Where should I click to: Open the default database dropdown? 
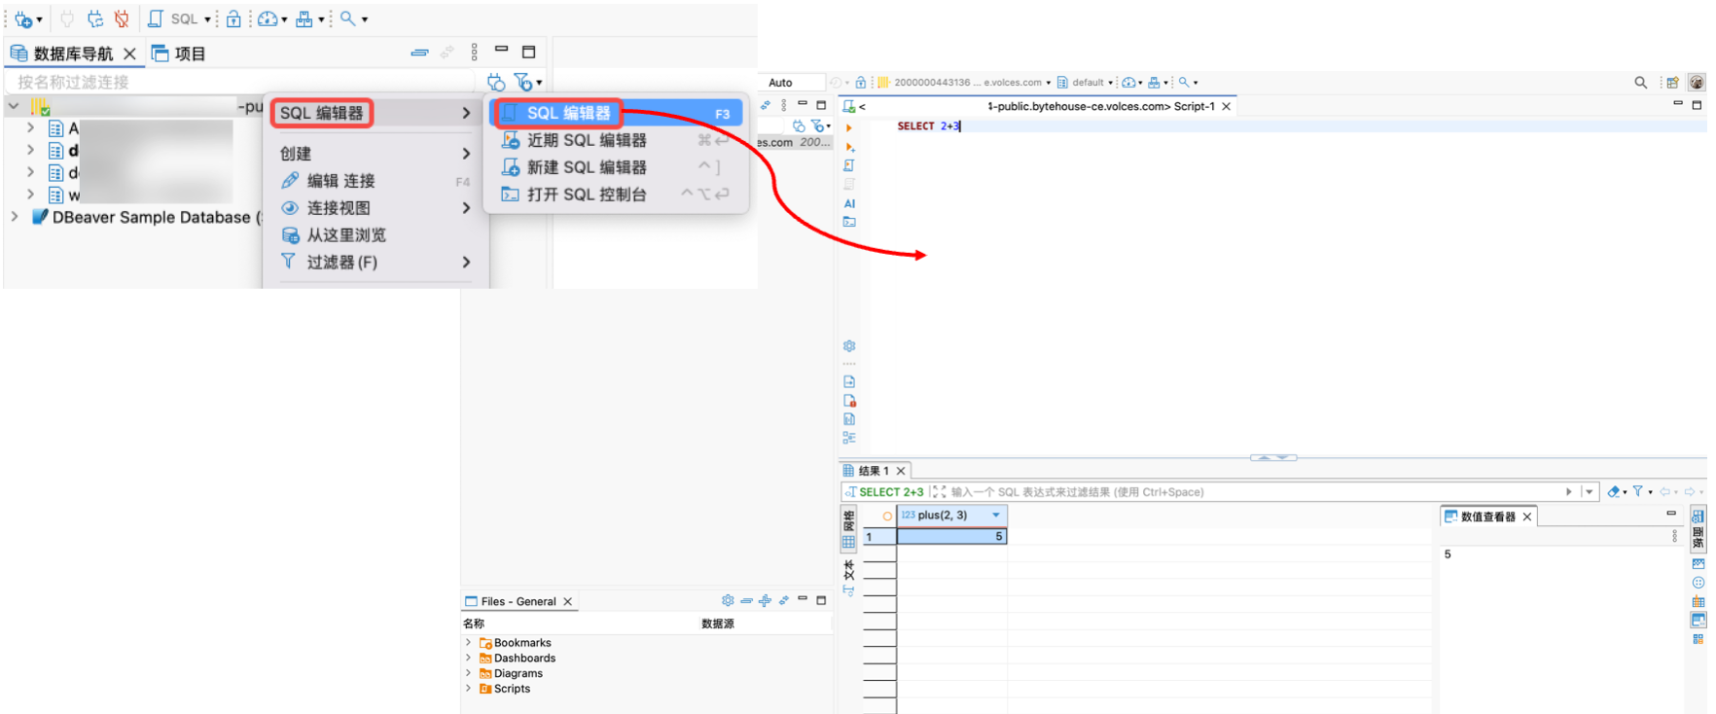point(1087,83)
